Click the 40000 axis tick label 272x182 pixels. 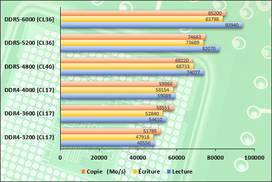click(138, 158)
